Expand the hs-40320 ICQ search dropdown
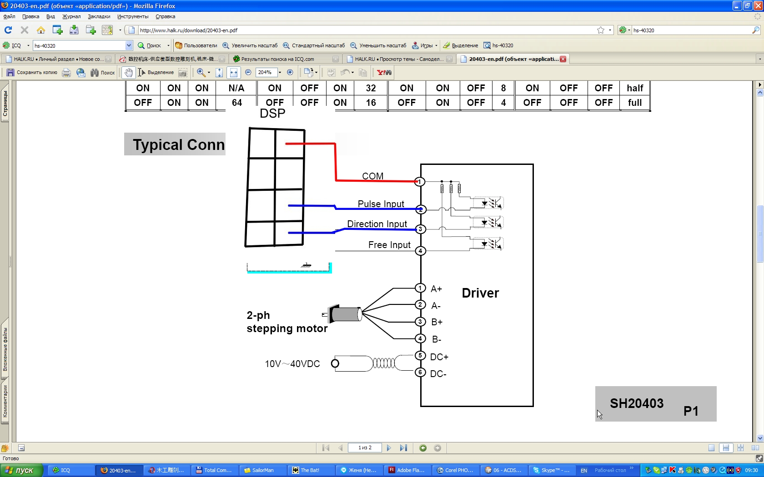The height and width of the screenshot is (477, 764). pyautogui.click(x=129, y=45)
